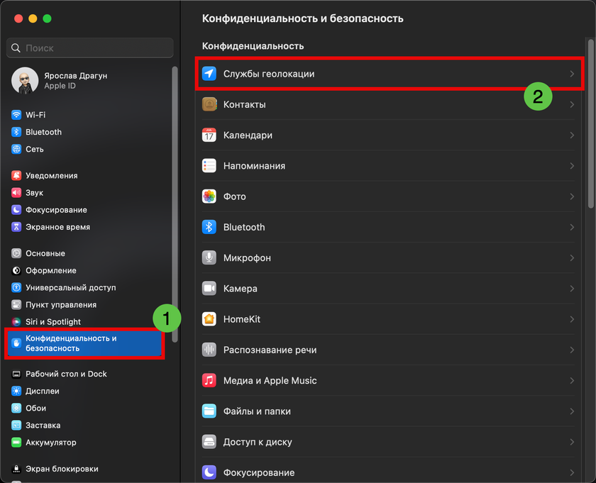
Task: Focus the Поиск search field
Action: 90,48
